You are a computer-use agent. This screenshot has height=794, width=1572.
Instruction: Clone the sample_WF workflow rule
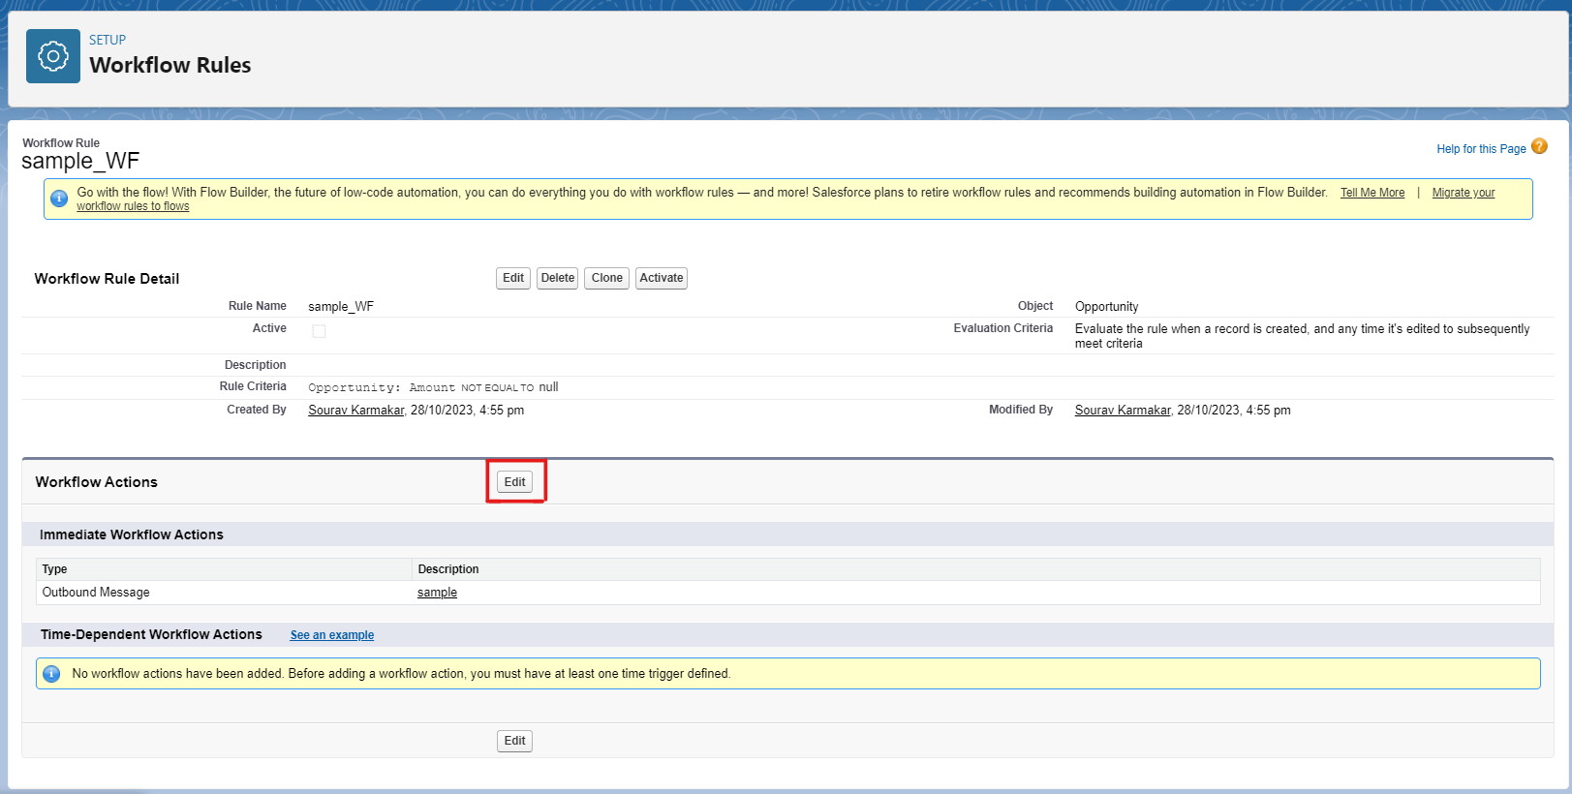point(606,278)
